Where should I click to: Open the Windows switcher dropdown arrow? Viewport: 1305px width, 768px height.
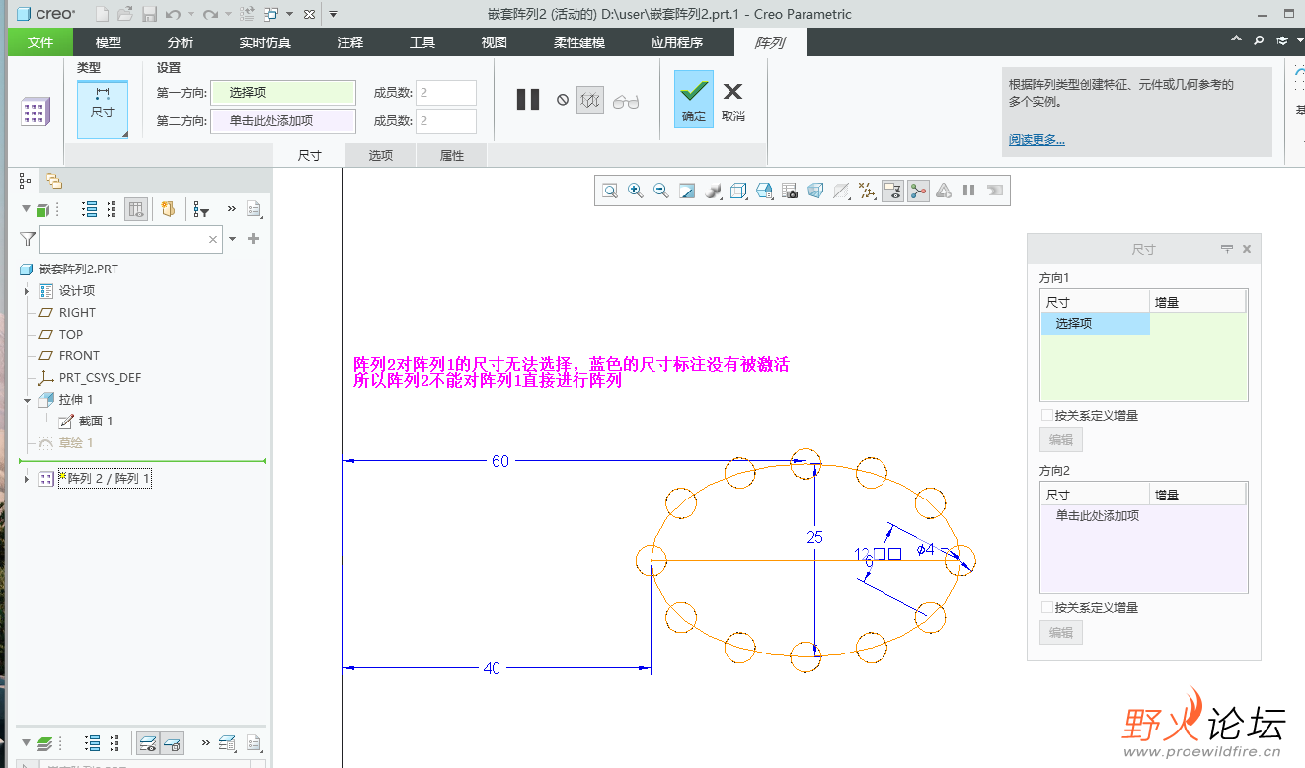click(x=289, y=14)
